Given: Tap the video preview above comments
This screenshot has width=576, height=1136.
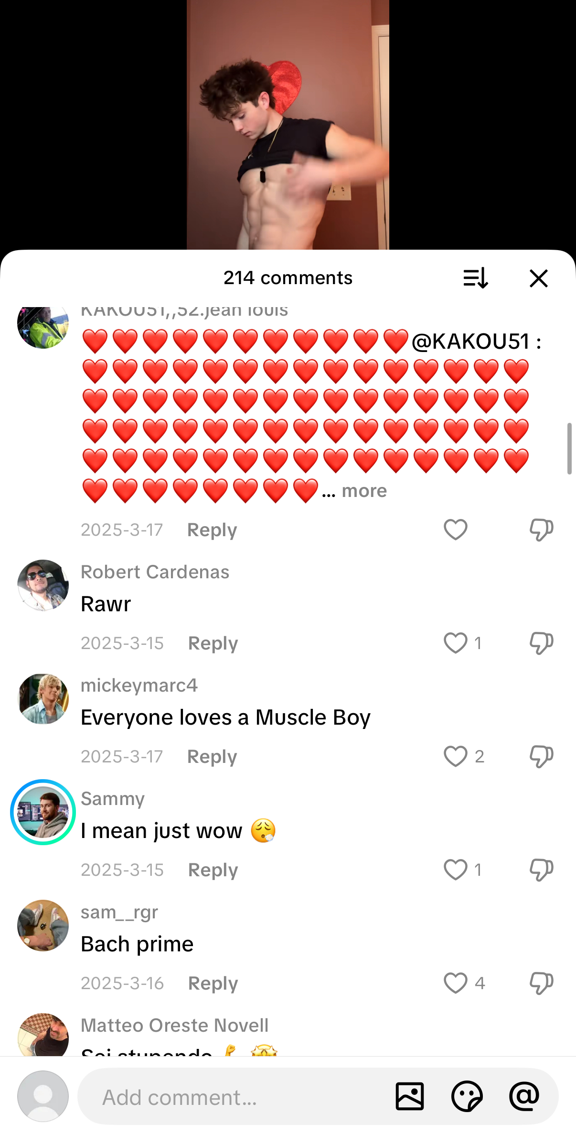Looking at the screenshot, I should coord(288,124).
